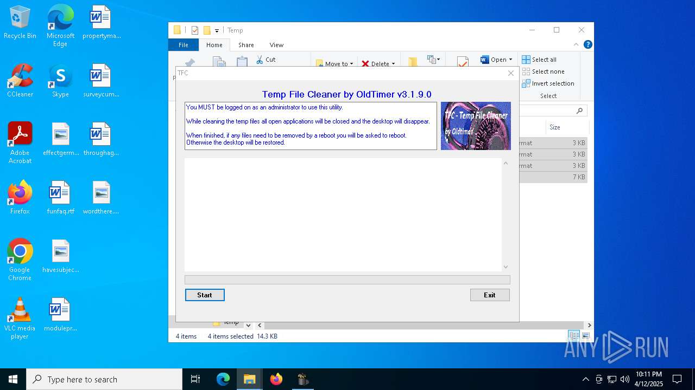Switch to the Home ribbon tab
The image size is (695, 390).
tap(214, 45)
